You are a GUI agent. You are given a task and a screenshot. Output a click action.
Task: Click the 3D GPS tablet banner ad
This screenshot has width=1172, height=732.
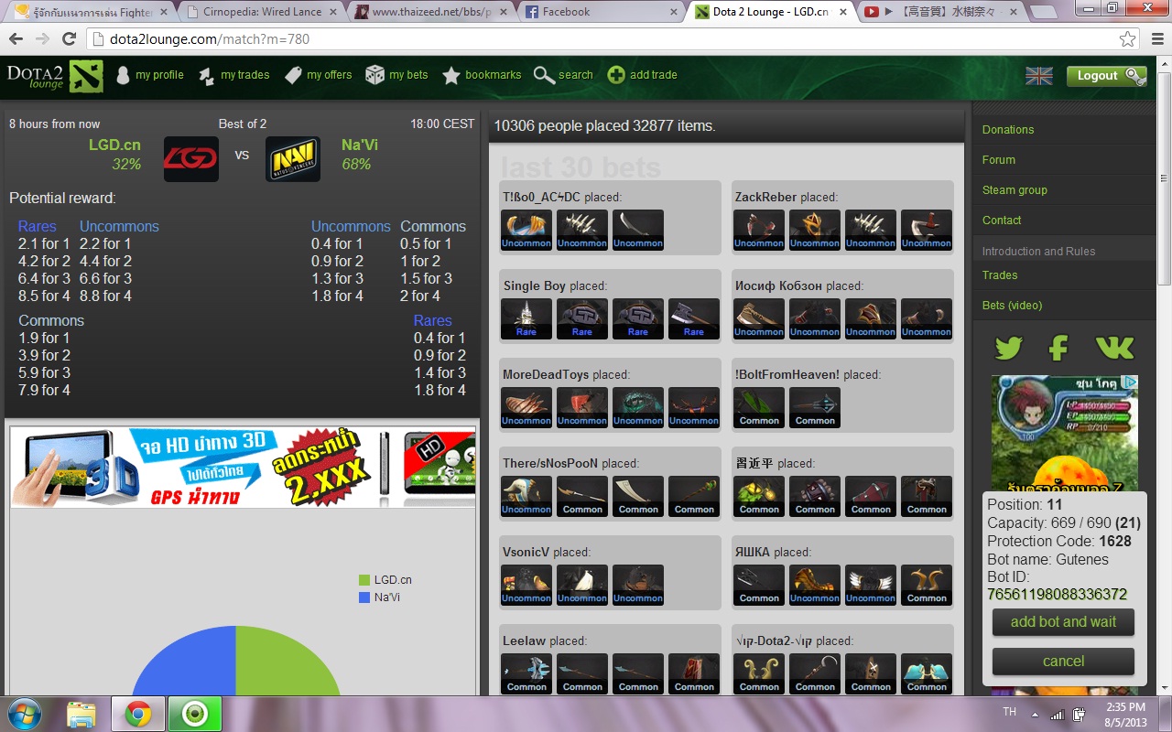tap(244, 468)
